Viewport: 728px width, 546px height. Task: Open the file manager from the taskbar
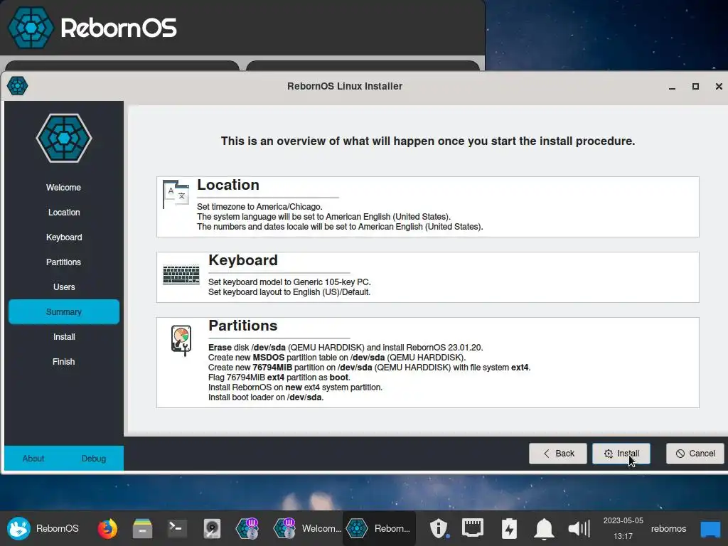(x=142, y=528)
